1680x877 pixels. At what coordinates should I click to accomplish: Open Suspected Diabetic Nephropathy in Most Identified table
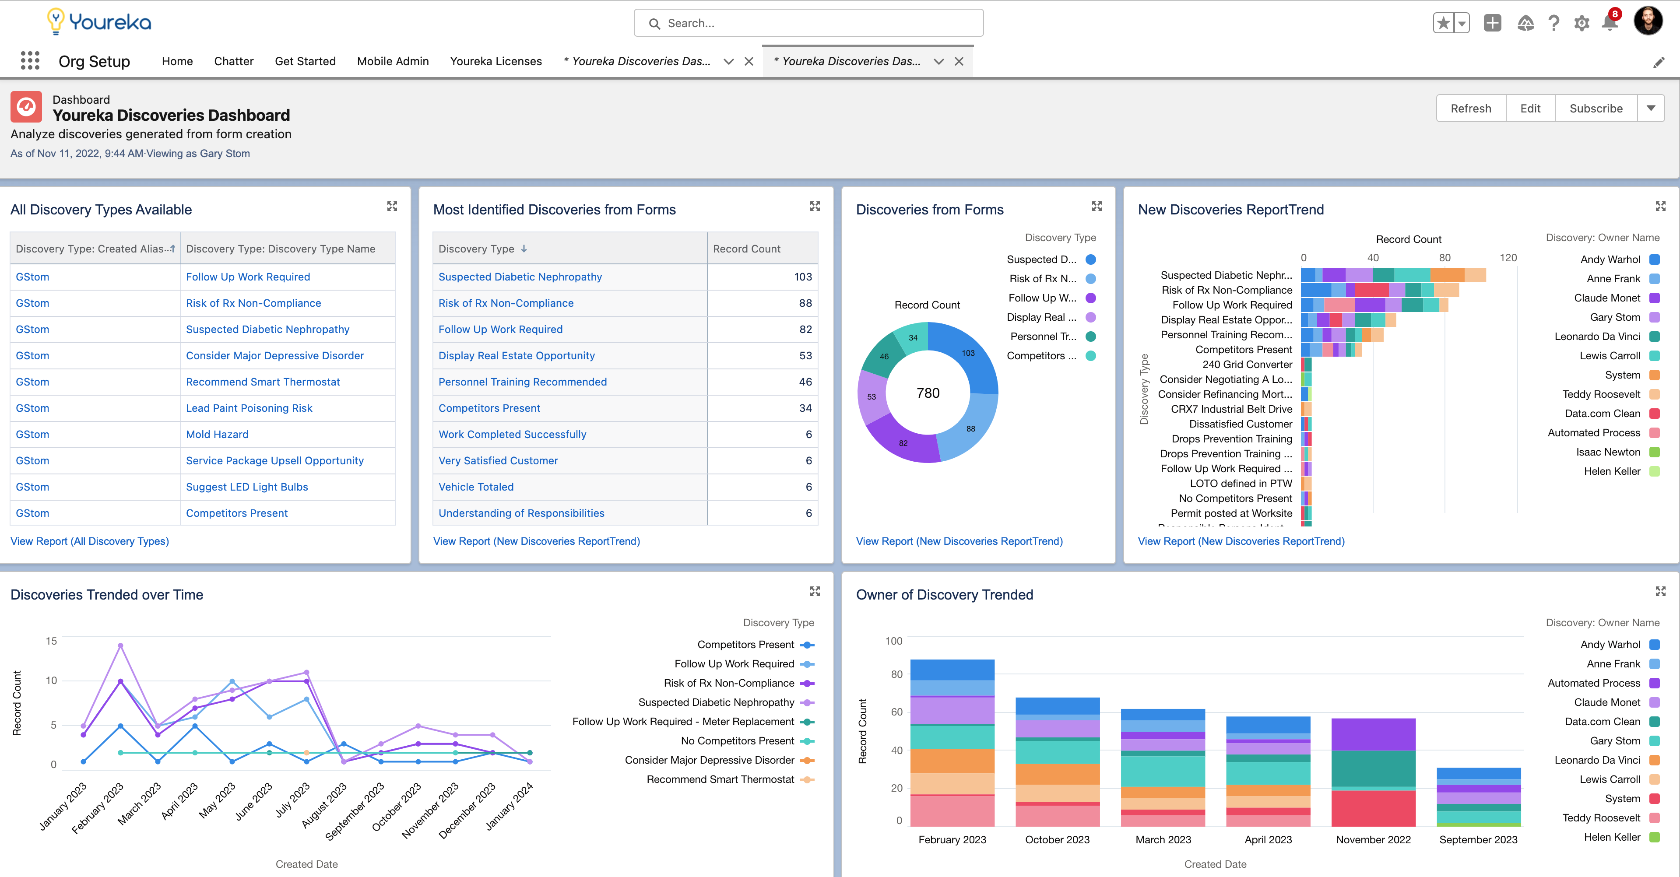pyautogui.click(x=520, y=277)
